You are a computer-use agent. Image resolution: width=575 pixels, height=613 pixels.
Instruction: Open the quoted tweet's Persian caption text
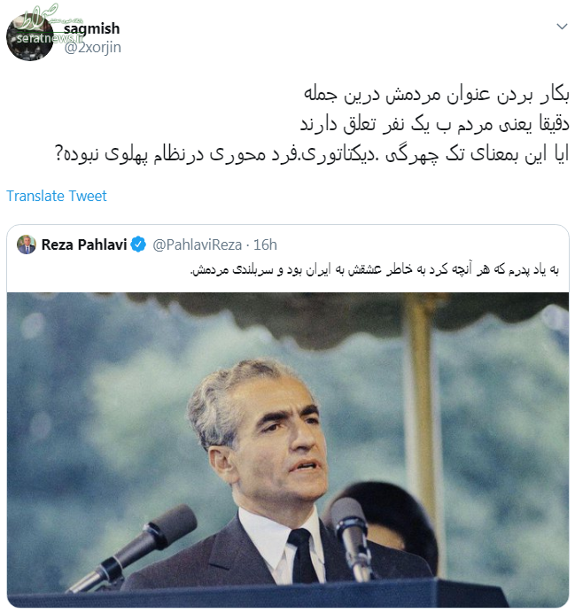click(x=374, y=270)
